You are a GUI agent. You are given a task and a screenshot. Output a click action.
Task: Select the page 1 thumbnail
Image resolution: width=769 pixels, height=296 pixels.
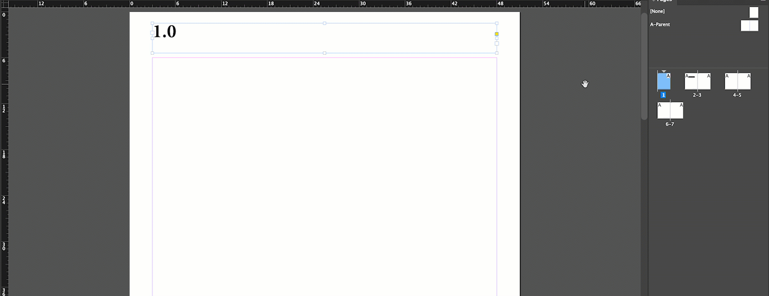coord(664,82)
